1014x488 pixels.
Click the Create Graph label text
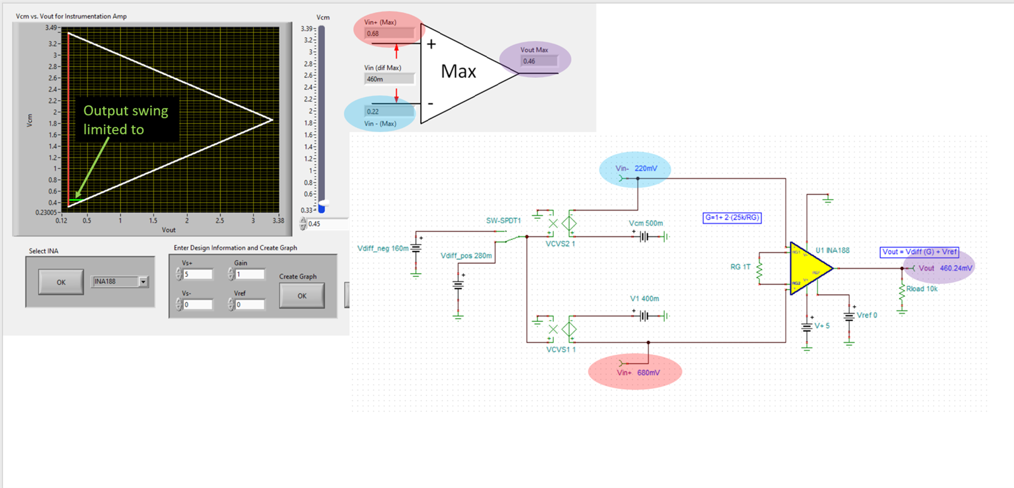tap(298, 276)
